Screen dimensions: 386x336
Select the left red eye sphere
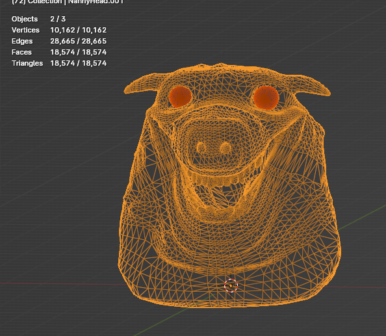(181, 97)
